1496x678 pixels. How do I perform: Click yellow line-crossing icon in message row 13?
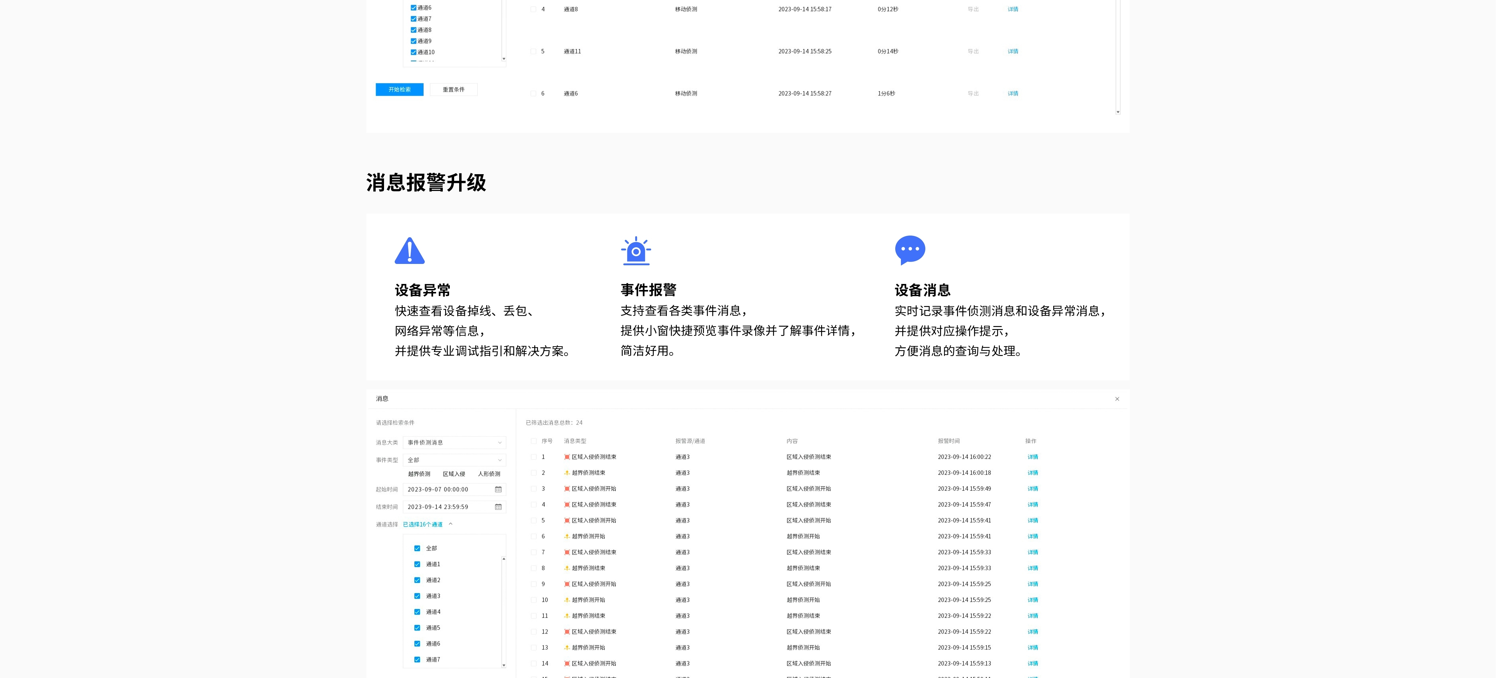(567, 647)
